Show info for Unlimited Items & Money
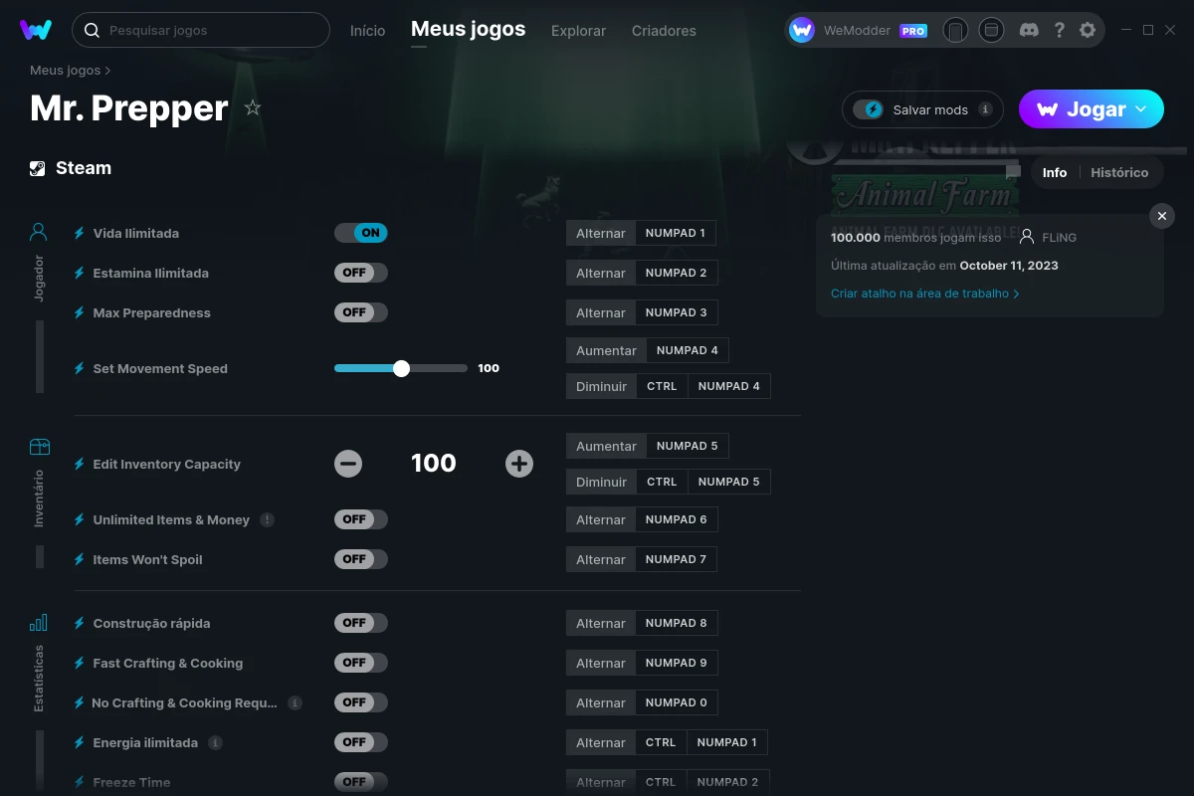 [267, 519]
